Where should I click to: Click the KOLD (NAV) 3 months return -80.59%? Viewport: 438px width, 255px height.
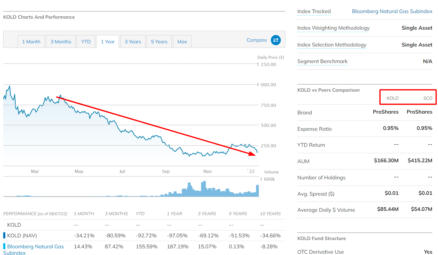115,235
